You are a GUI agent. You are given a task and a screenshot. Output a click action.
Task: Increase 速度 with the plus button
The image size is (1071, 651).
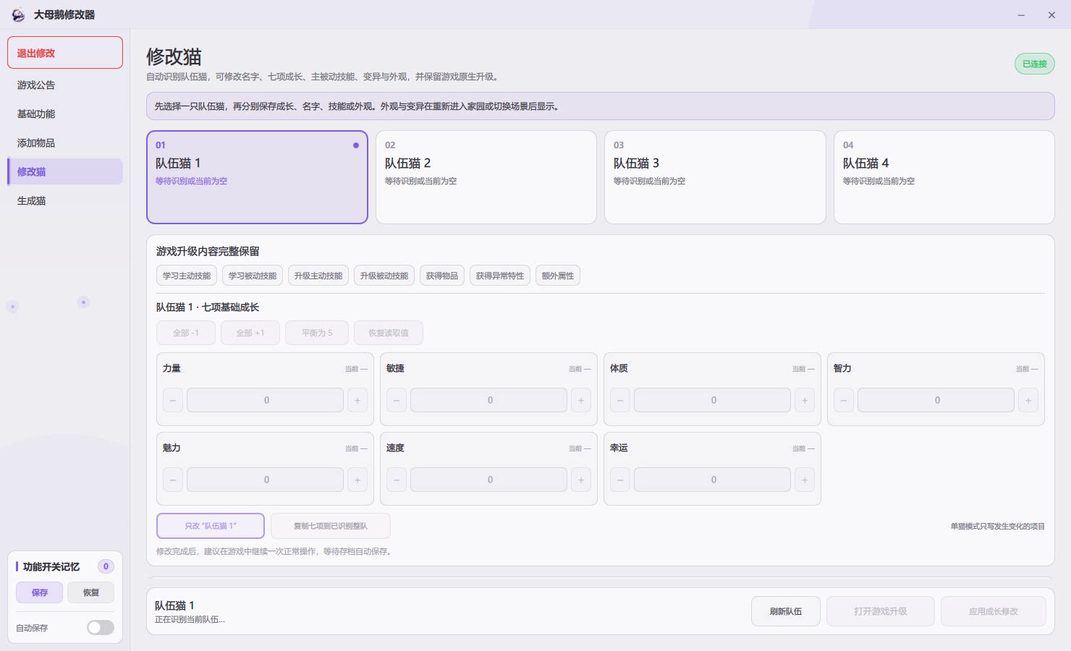point(581,480)
